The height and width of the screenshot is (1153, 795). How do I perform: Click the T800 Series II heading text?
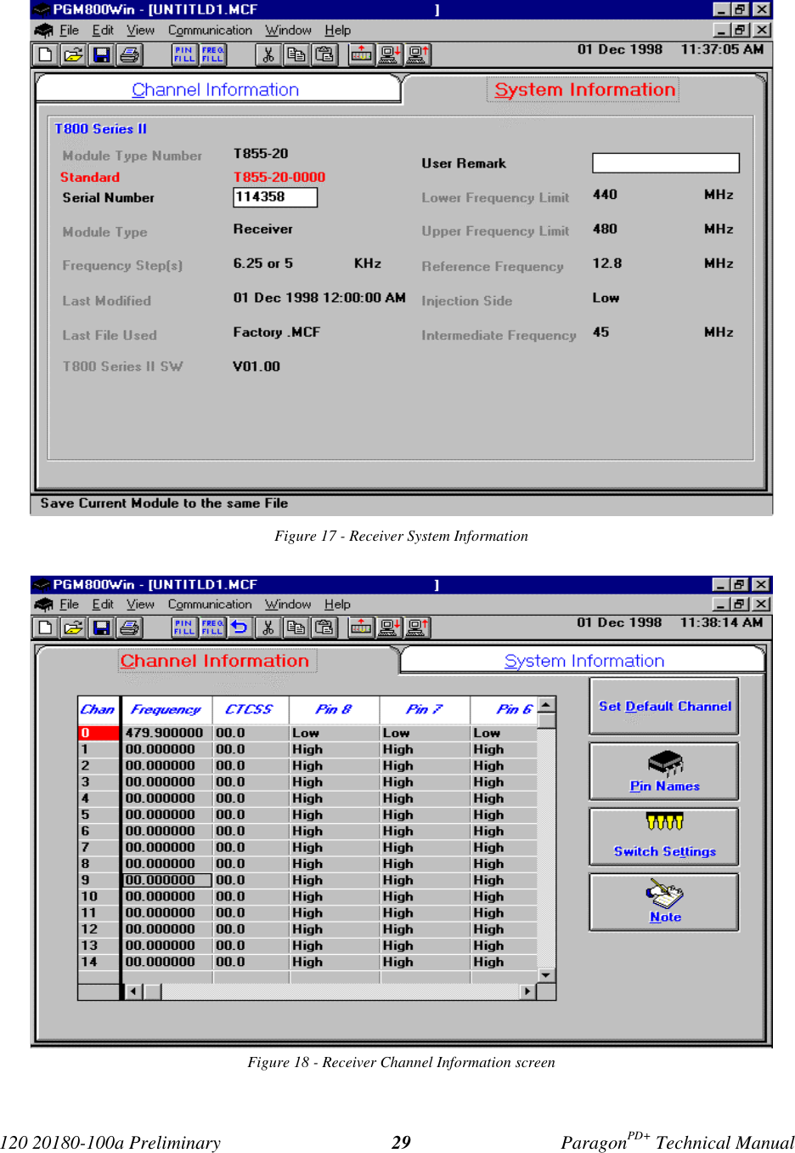pos(100,128)
